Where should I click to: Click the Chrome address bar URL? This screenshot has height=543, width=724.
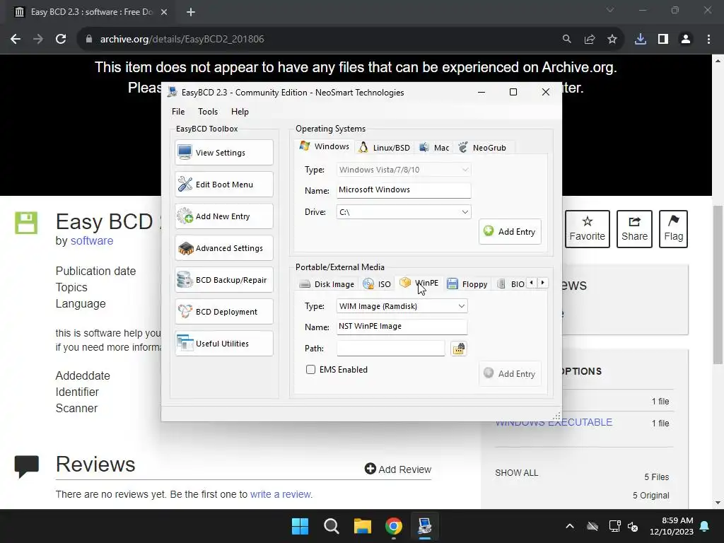(x=182, y=40)
